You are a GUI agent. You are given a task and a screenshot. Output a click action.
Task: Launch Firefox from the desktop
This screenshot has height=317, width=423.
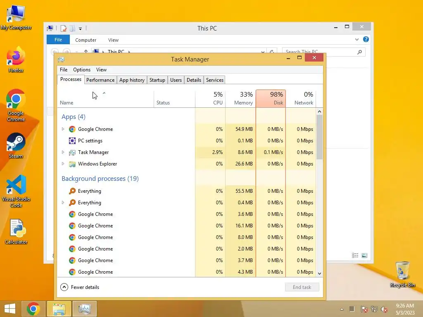point(16,59)
